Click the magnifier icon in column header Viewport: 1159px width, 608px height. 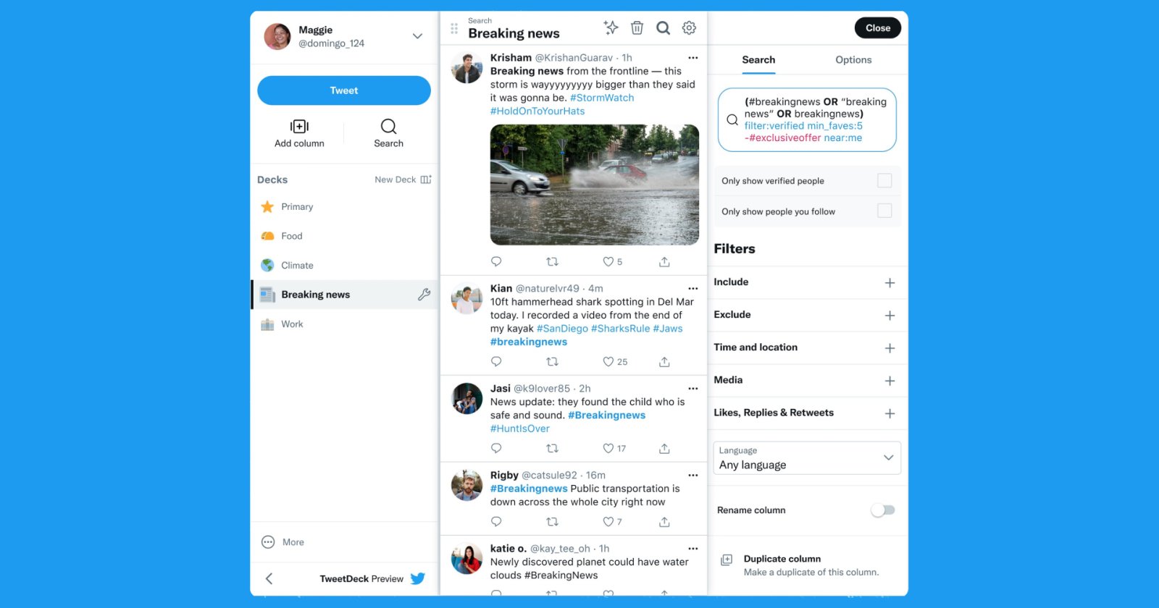663,28
